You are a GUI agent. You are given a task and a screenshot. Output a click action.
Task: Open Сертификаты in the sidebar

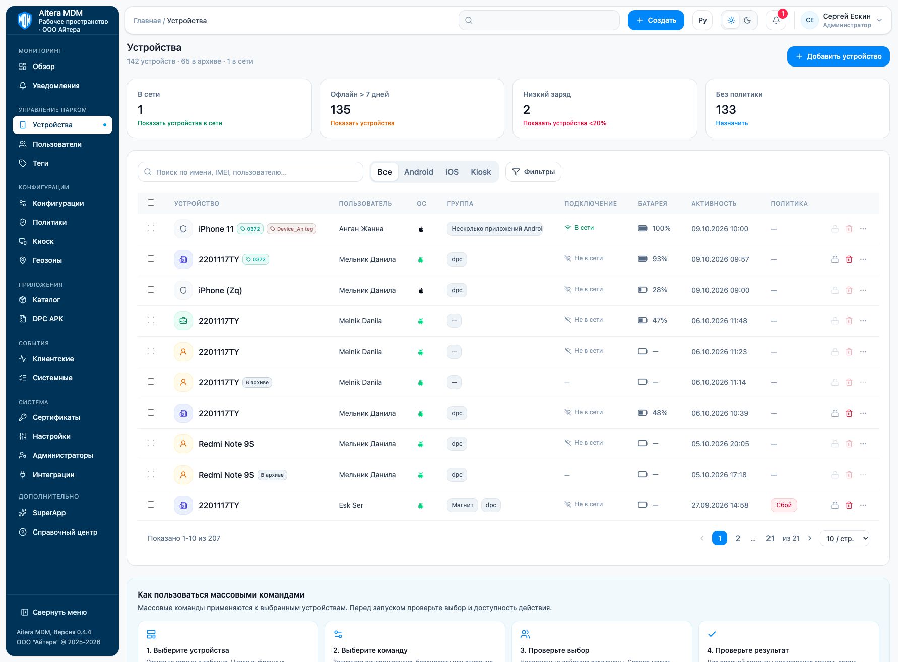(x=62, y=417)
